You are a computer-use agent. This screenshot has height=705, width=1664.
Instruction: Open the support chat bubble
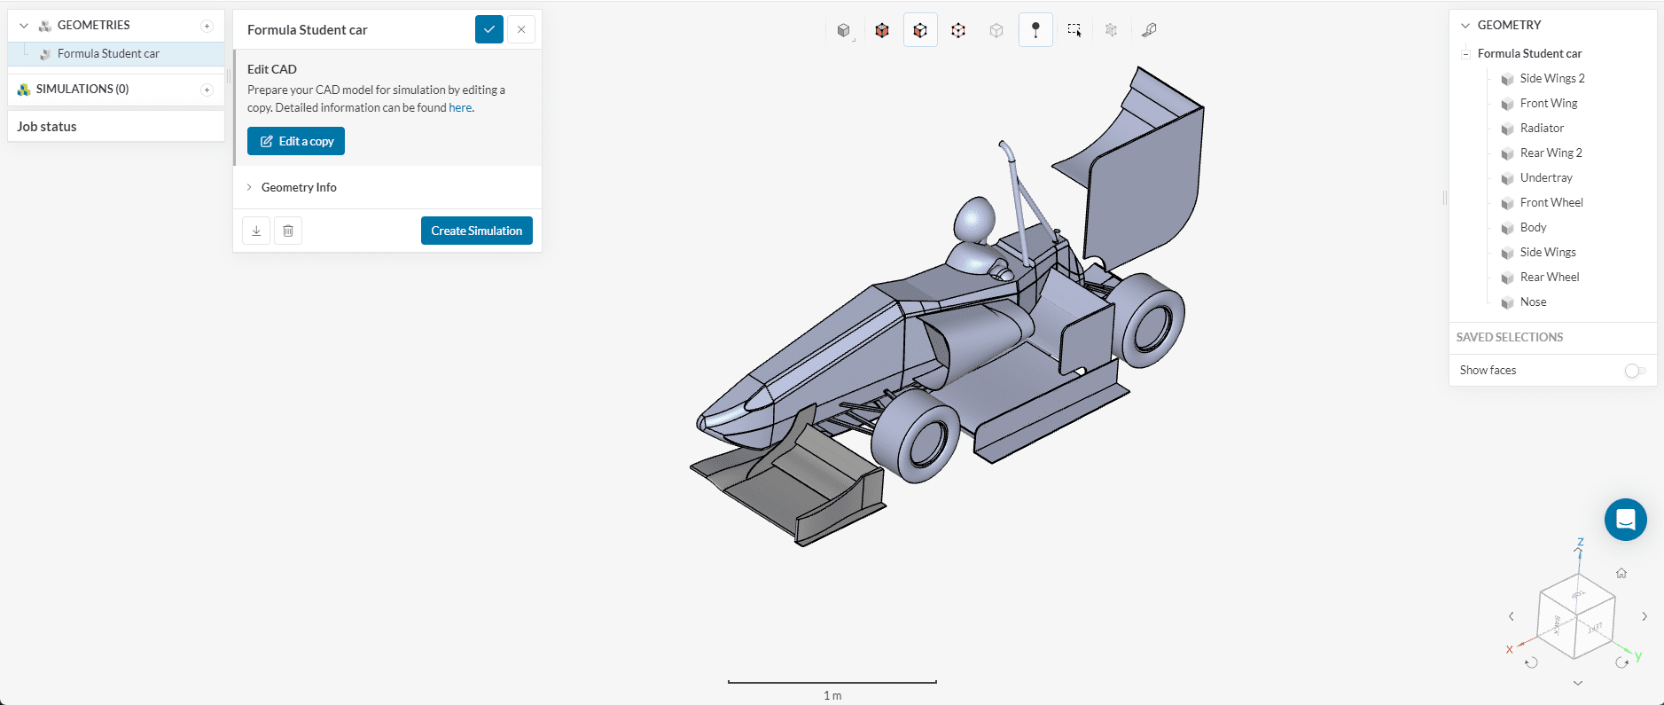[1625, 520]
